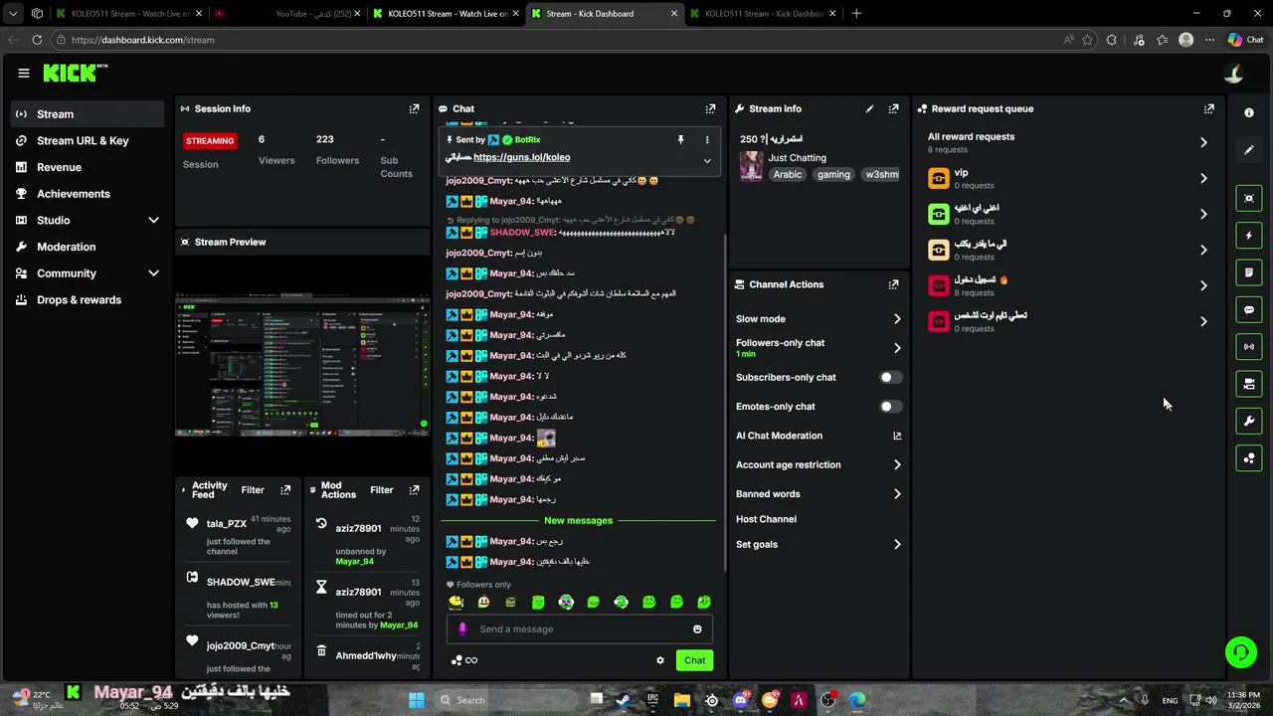Open Host Channel action
Viewport: 1273px width, 716px height.
pos(766,519)
